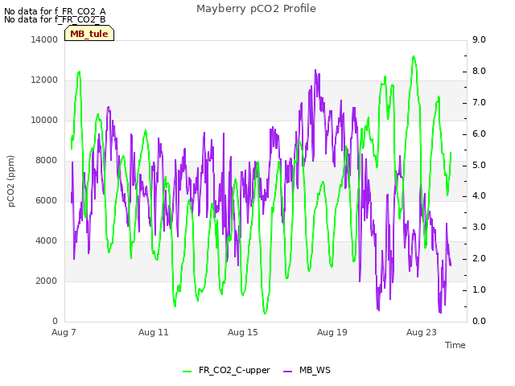Click the 0 left-axis tick label
The image size is (515, 386).
pyautogui.click(x=55, y=321)
